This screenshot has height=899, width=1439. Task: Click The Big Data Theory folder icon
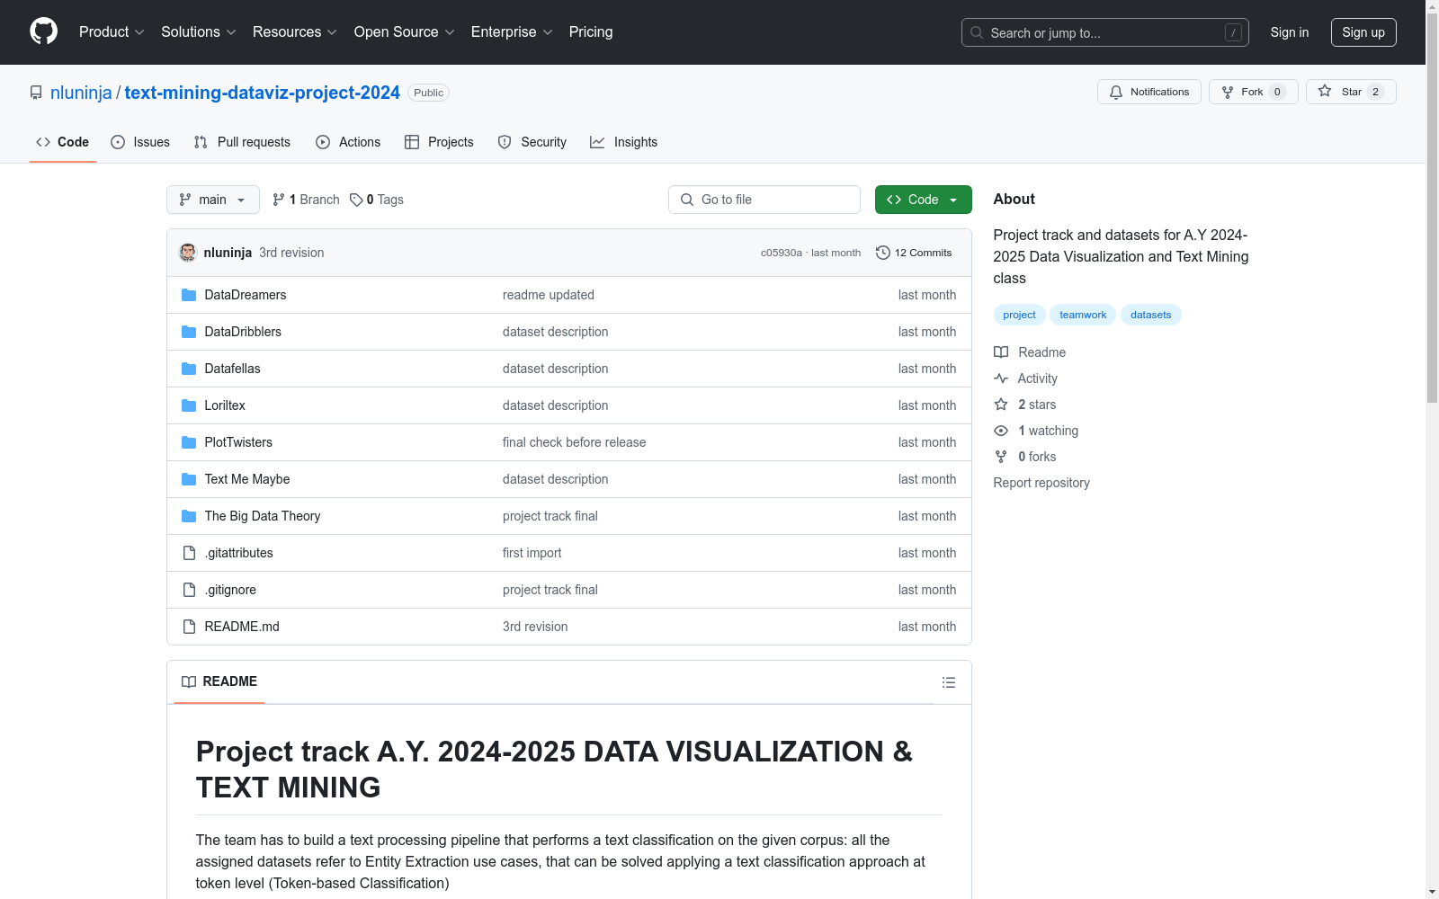[x=189, y=516]
